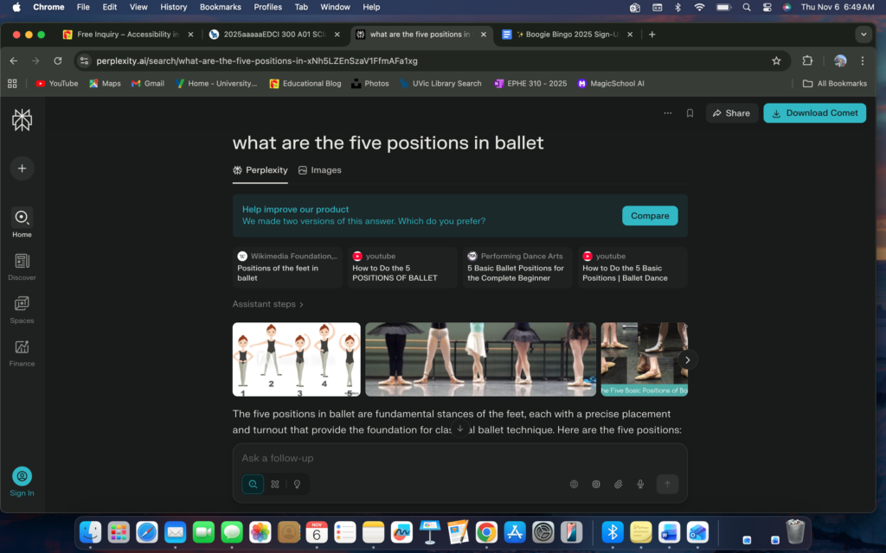Open the five ballet positions illustration thumbnail
Image resolution: width=886 pixels, height=553 pixels.
click(x=297, y=359)
